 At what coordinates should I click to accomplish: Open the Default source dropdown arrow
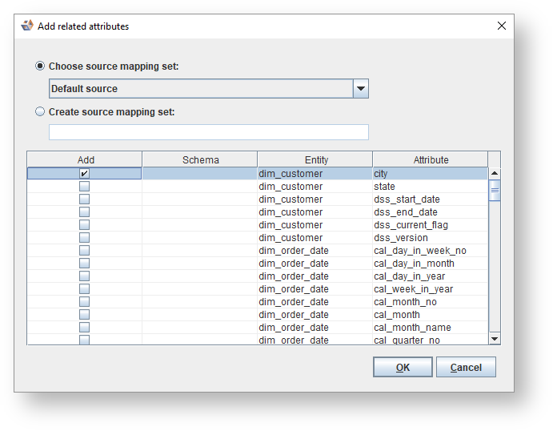point(361,89)
